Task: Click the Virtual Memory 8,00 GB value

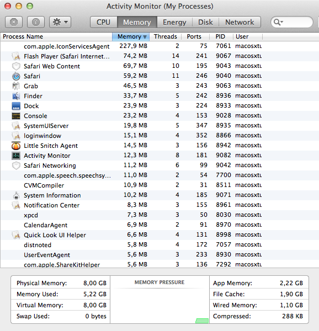Action: (x=95, y=305)
